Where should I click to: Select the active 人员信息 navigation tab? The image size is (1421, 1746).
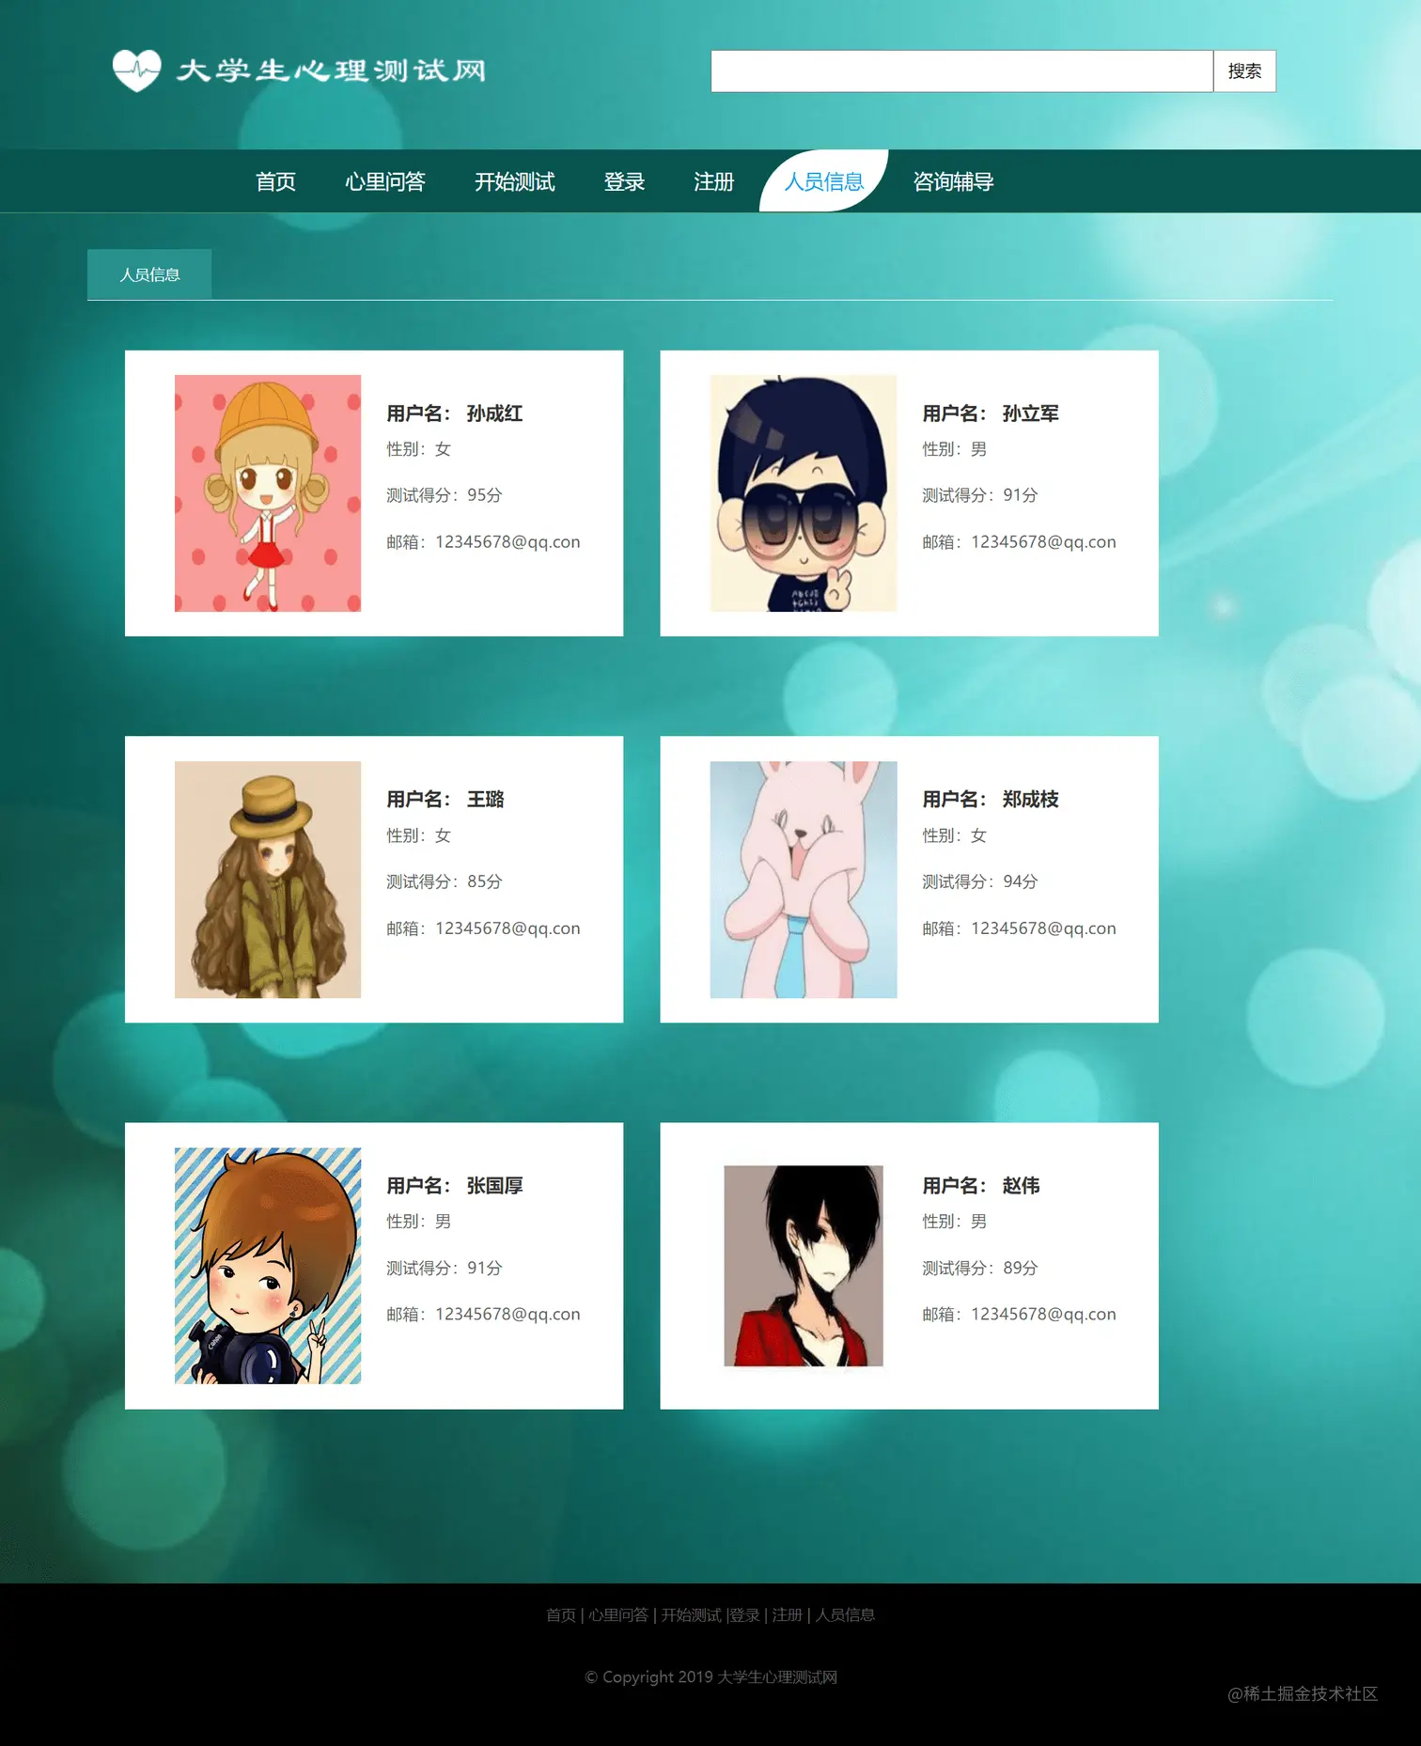(823, 181)
